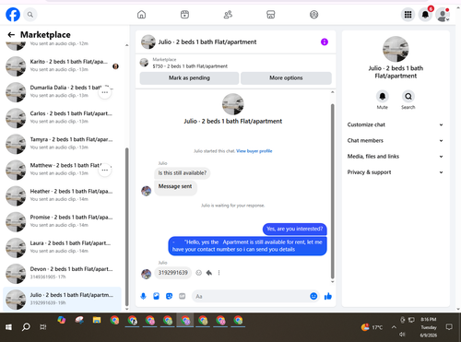
Task: Click the $750 listing title text
Action: (190, 66)
